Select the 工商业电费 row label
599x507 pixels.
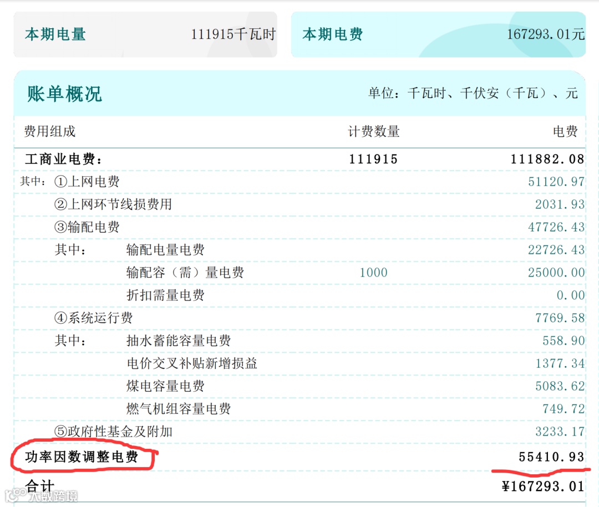pos(63,159)
